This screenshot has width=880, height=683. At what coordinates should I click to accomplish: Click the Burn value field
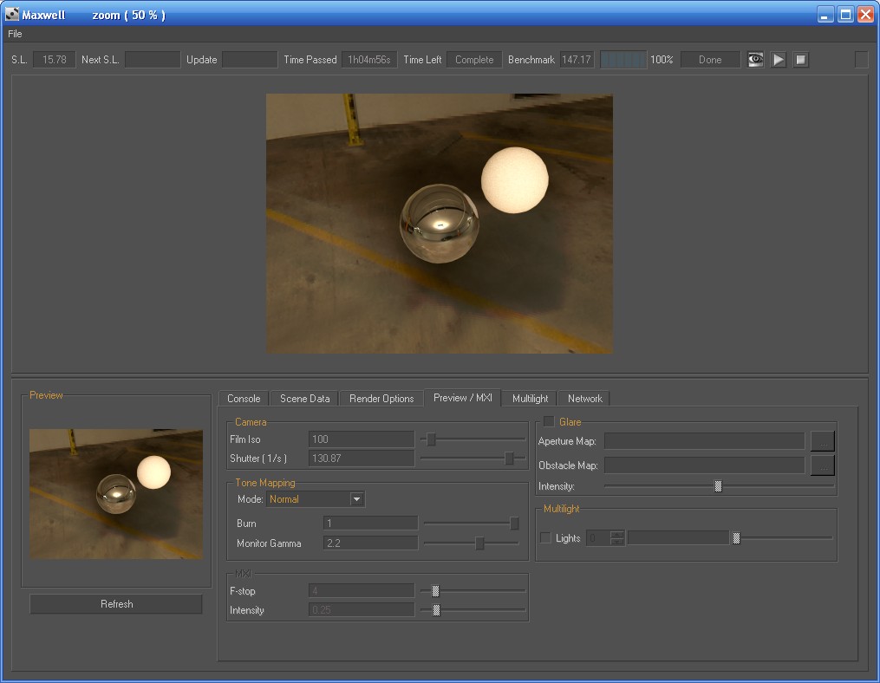pos(370,523)
